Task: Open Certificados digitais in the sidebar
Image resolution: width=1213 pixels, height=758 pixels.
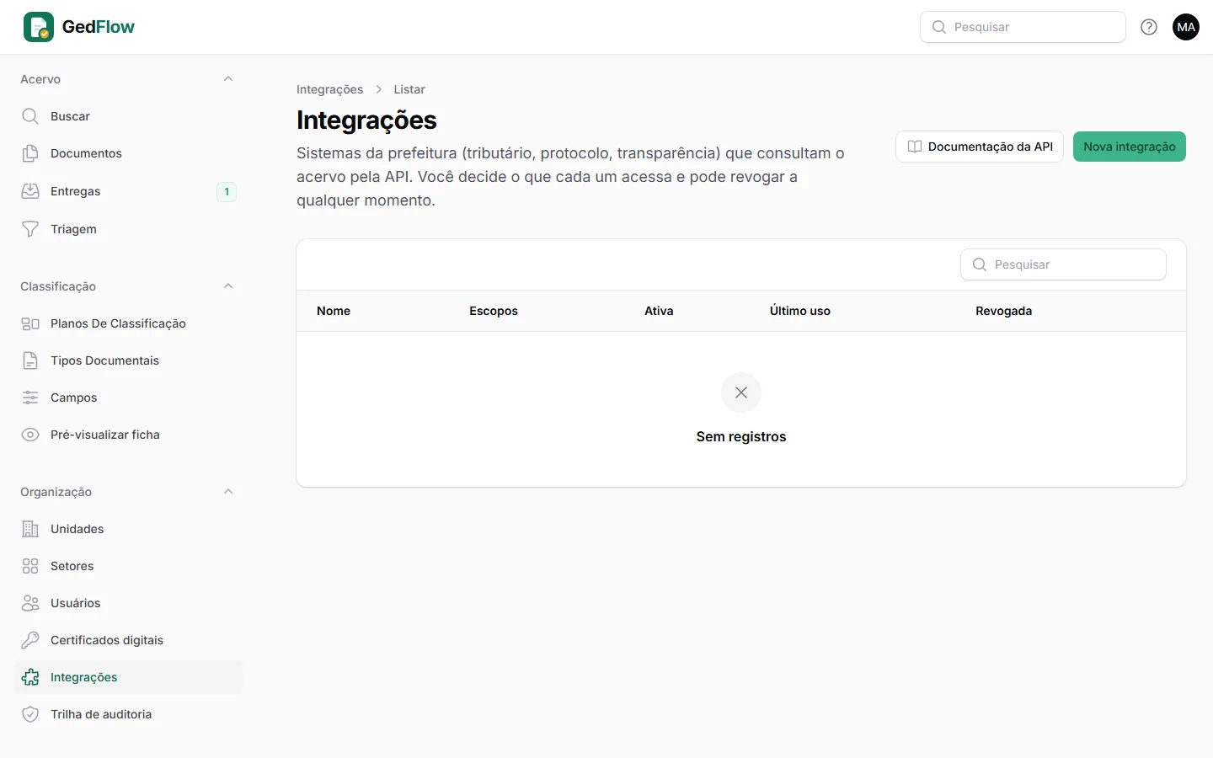Action: (x=128, y=640)
